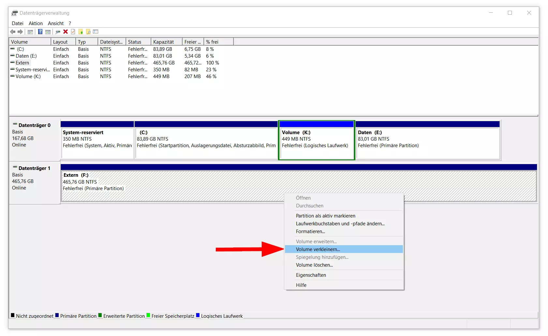Click the Datenträgerverwaltung title bar icon

(x=15, y=13)
